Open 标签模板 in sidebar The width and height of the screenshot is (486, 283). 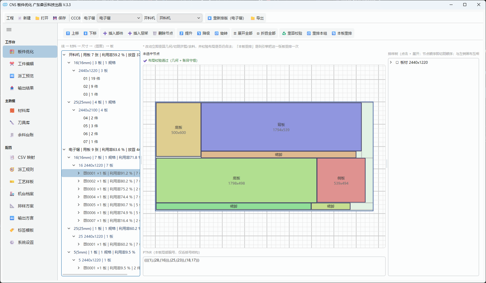point(30,230)
